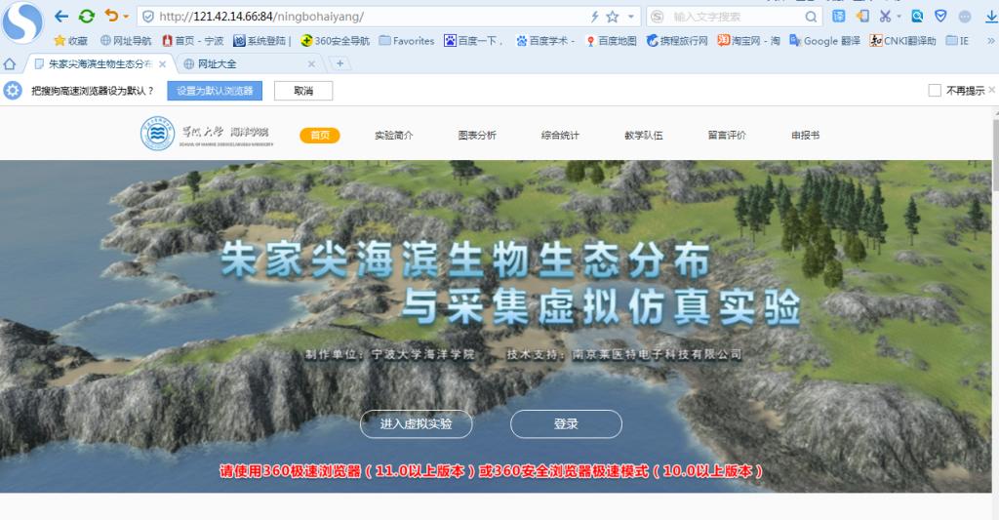Check the 不再提示 checkbox
This screenshot has height=520, width=999.
[935, 91]
